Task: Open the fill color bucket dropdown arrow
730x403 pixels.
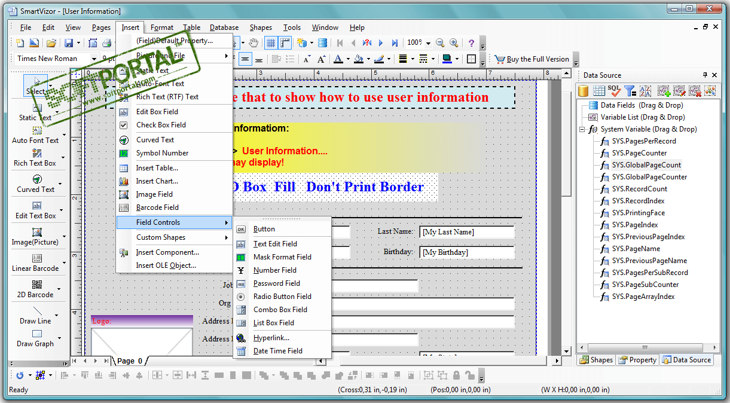Action: (368, 59)
